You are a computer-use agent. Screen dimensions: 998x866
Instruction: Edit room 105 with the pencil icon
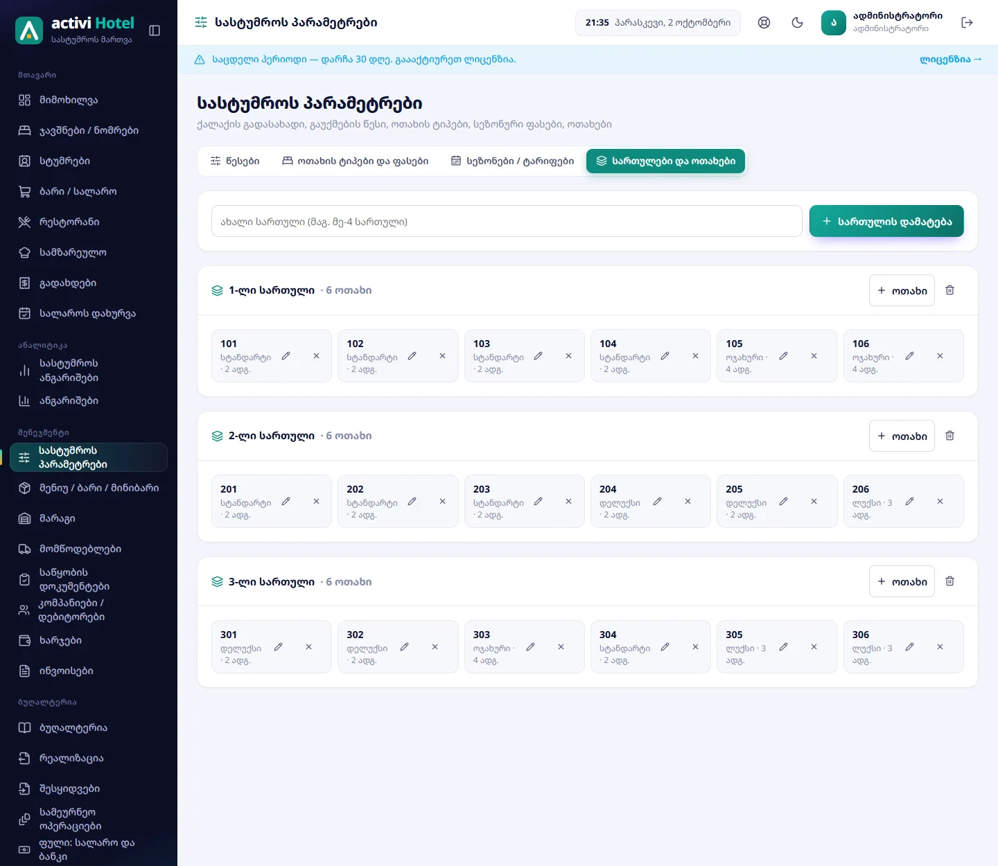[783, 356]
